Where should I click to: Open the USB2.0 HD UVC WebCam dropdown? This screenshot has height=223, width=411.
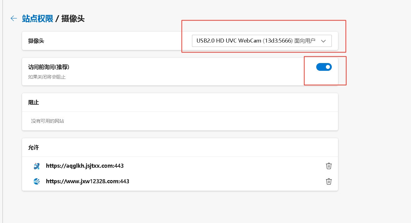click(262, 41)
